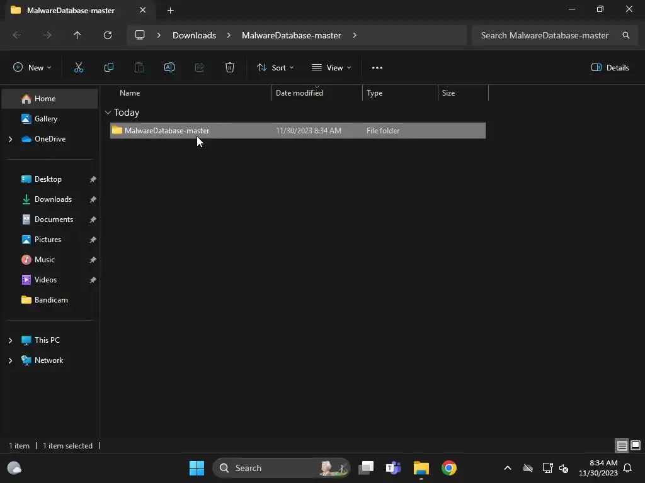Select the MalwareDatabase-master folder row

(298, 131)
